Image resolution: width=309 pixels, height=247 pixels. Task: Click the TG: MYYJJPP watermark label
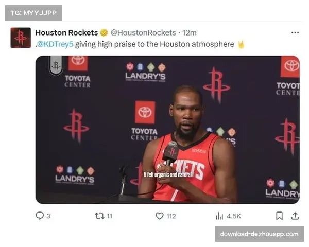pyautogui.click(x=33, y=13)
